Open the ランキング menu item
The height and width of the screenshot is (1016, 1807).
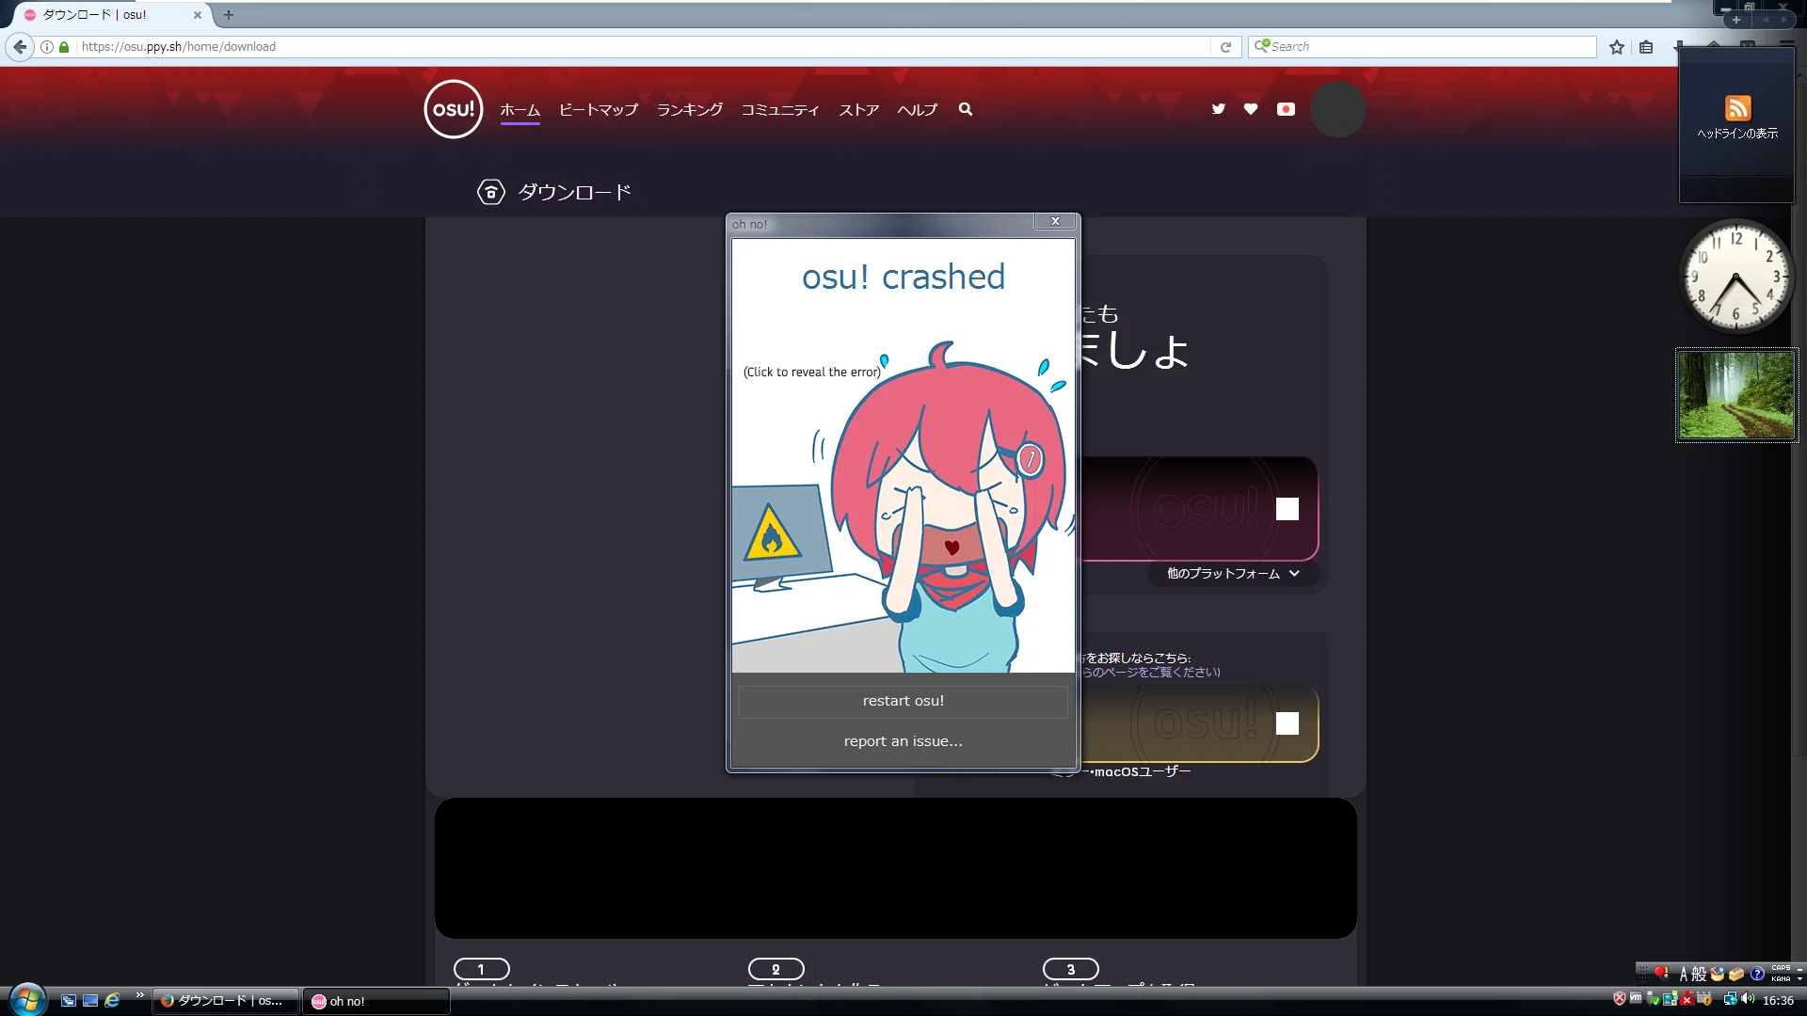[690, 110]
